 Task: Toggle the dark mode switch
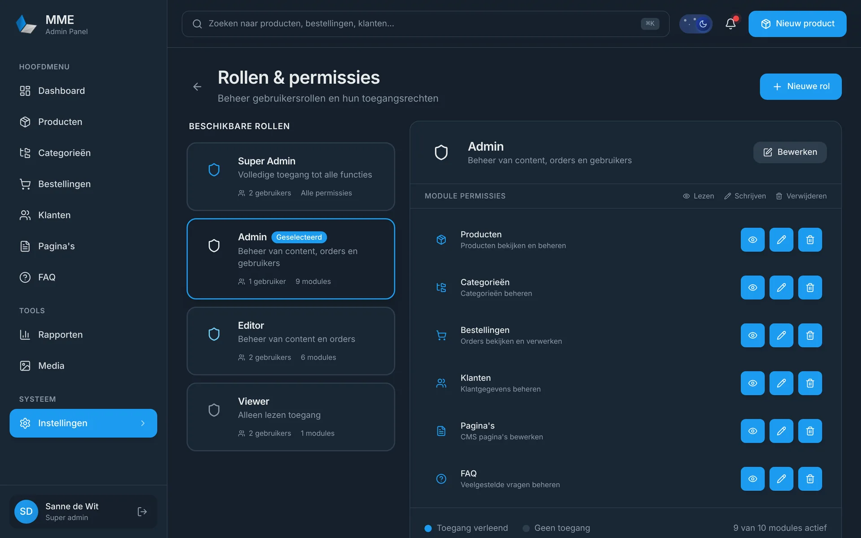(x=696, y=24)
